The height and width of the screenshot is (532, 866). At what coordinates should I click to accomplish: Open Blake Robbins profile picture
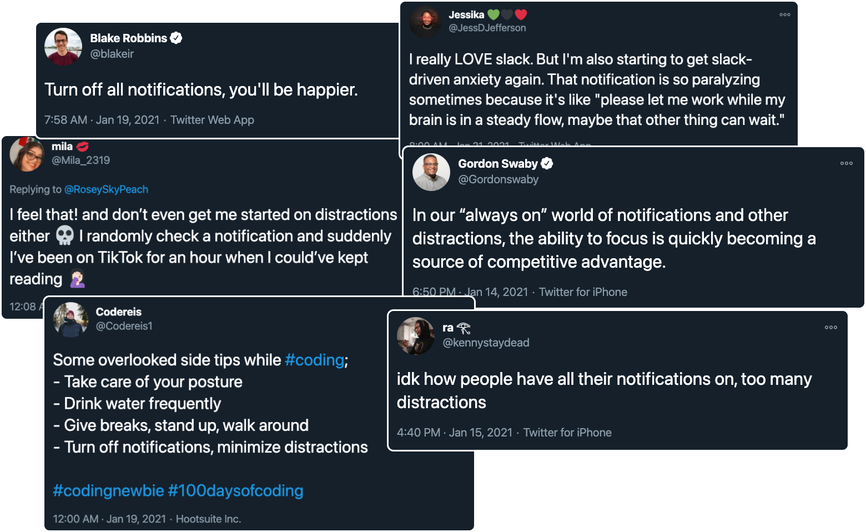[x=63, y=47]
